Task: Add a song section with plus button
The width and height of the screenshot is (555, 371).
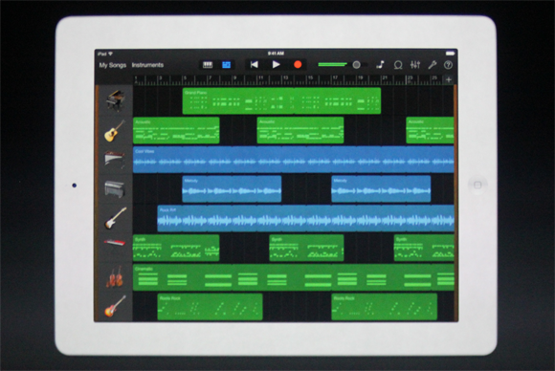Action: pos(449,79)
